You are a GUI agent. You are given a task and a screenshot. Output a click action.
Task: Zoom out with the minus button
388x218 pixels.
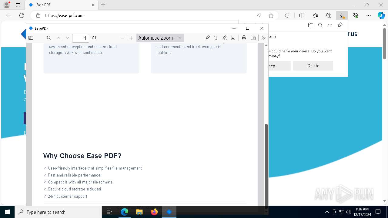pos(122,38)
